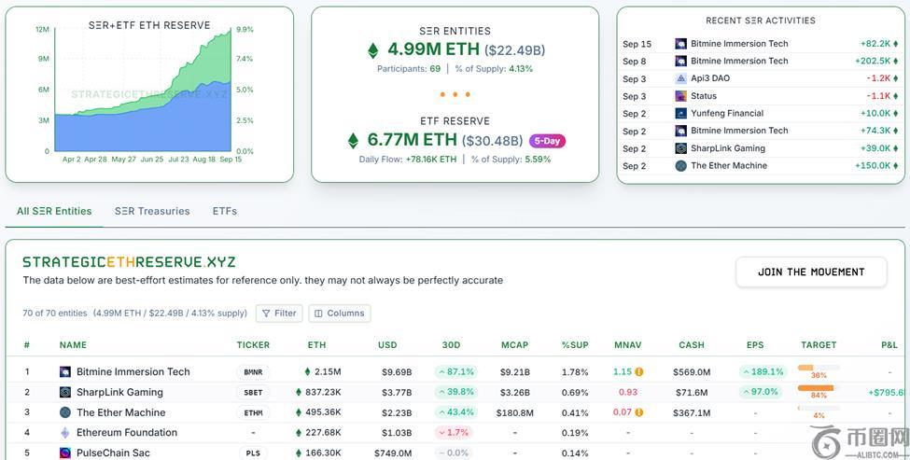The width and height of the screenshot is (910, 460).
Task: Click the Ethereum Foundation diamond logo in table
Action: (x=65, y=433)
